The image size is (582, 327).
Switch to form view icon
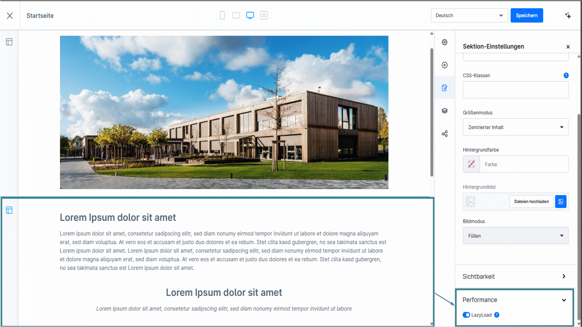264,15
